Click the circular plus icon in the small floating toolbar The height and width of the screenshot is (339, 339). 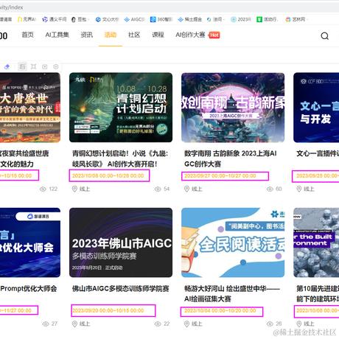(56, 66)
